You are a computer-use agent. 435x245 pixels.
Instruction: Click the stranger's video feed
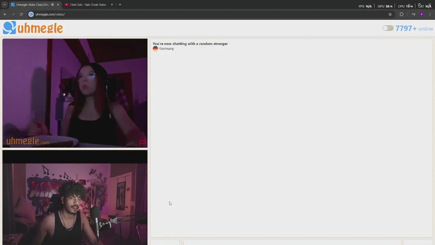pyautogui.click(x=75, y=93)
